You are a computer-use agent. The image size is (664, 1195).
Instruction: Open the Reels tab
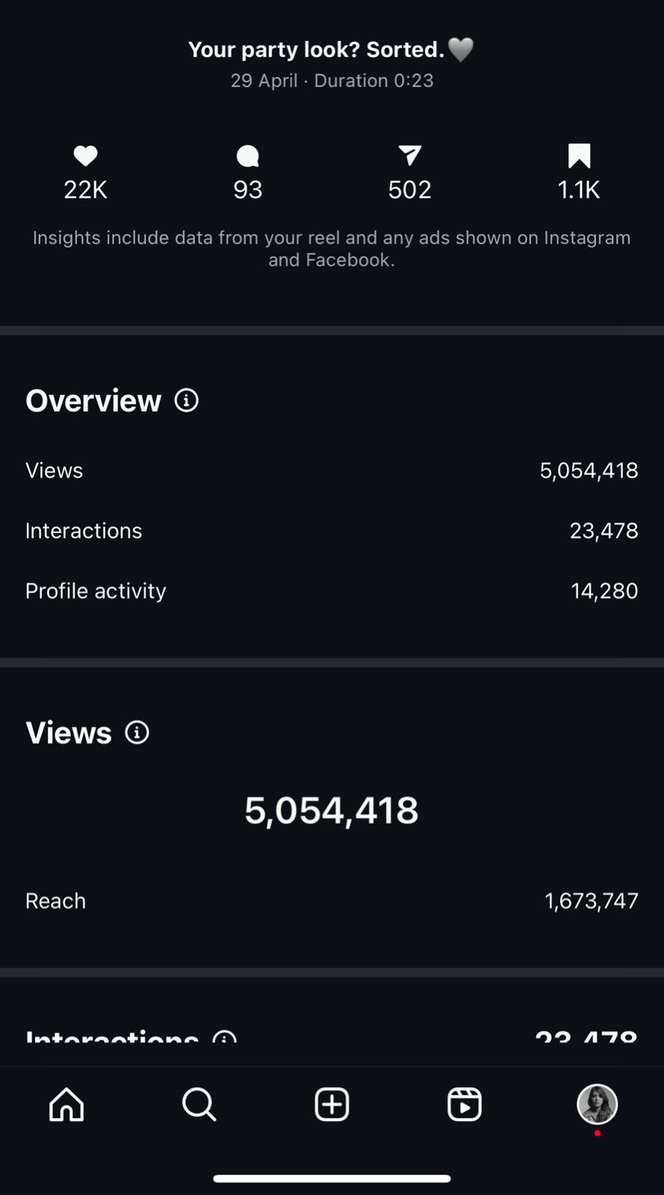464,1104
